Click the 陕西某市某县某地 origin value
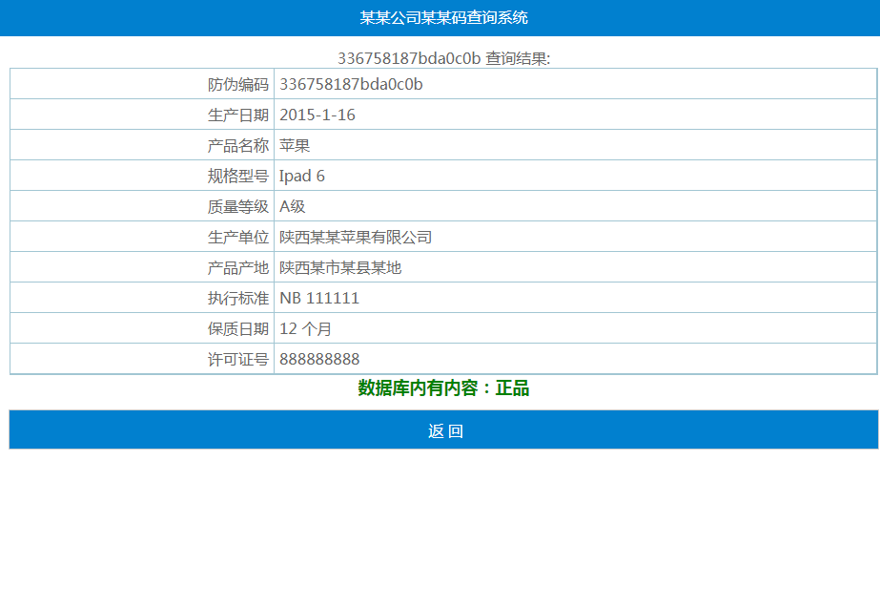 click(340, 267)
